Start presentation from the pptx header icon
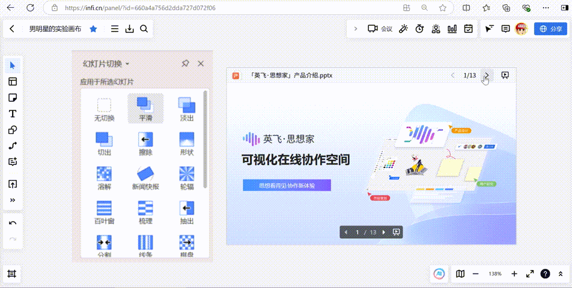Screen dimensions: 572x288 tap(505, 76)
